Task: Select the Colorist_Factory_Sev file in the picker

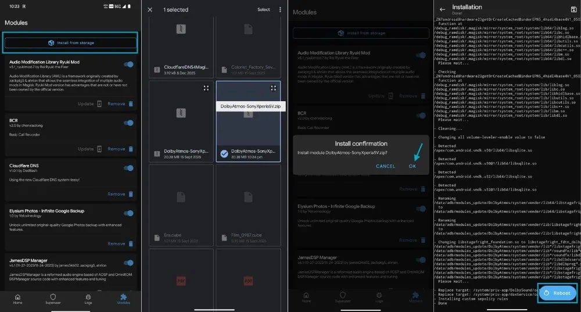Action: coord(248,48)
